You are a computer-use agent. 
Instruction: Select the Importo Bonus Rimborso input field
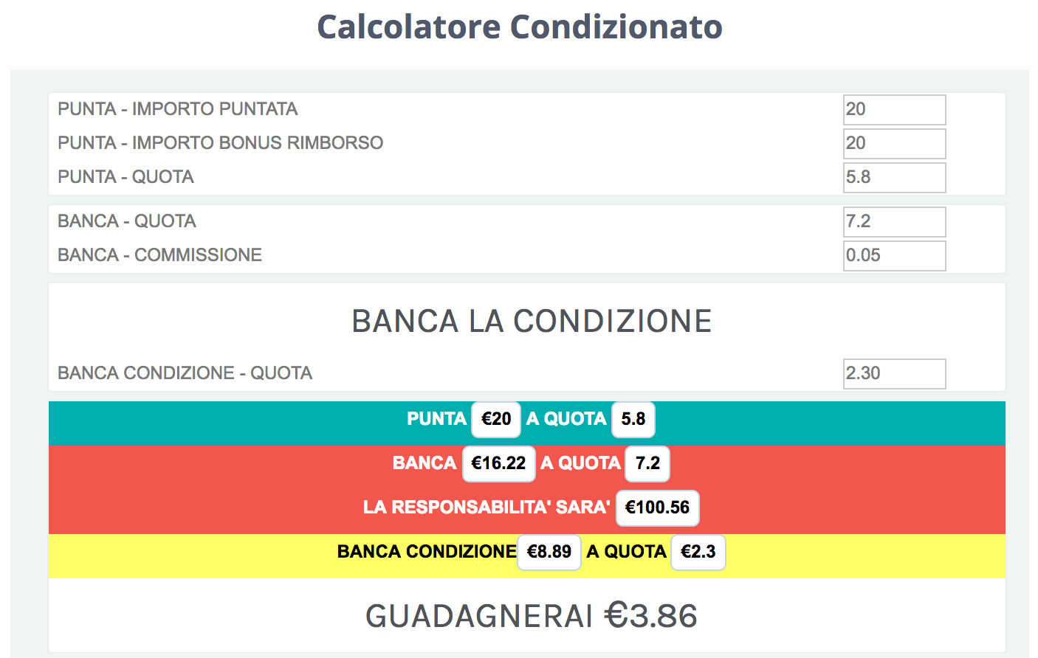coord(894,144)
